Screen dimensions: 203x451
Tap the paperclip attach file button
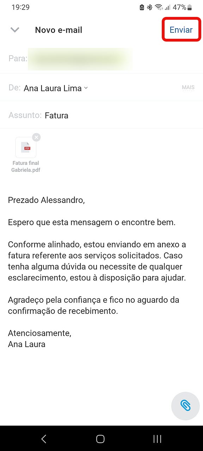[x=185, y=406]
